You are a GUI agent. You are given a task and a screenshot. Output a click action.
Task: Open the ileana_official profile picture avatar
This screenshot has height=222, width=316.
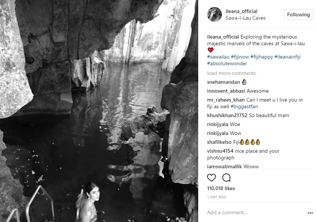(x=214, y=14)
